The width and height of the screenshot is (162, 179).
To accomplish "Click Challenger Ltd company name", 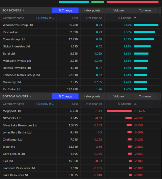I will [13, 139].
